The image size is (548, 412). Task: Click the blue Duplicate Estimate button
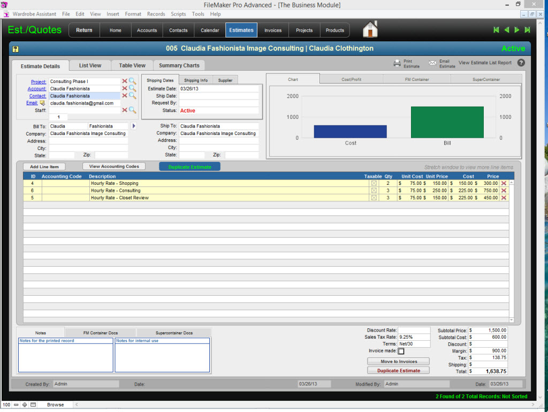pos(189,167)
